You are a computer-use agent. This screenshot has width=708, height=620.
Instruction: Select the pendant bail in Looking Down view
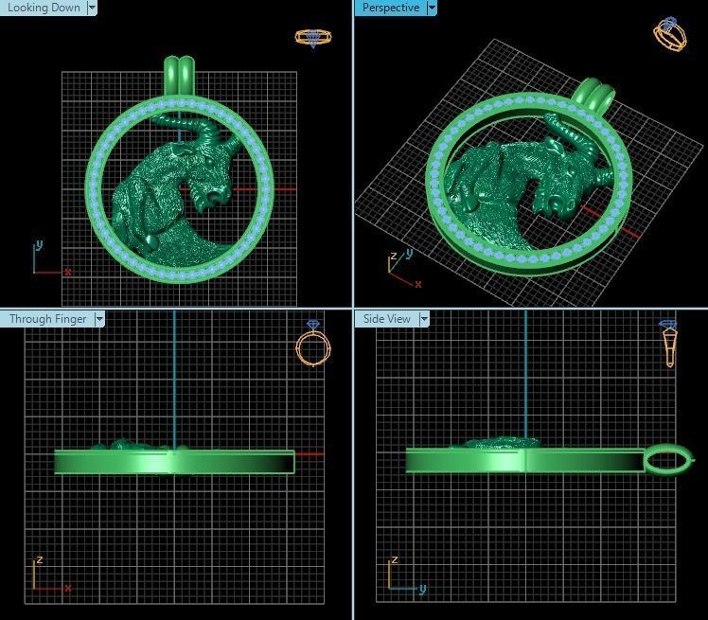(x=179, y=75)
